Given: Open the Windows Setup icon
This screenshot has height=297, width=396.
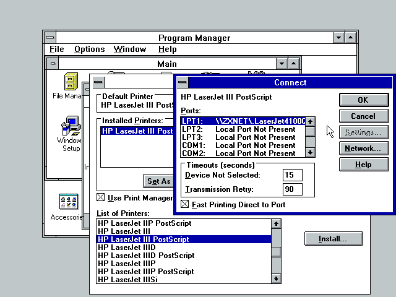Looking at the screenshot, I should 71,128.
